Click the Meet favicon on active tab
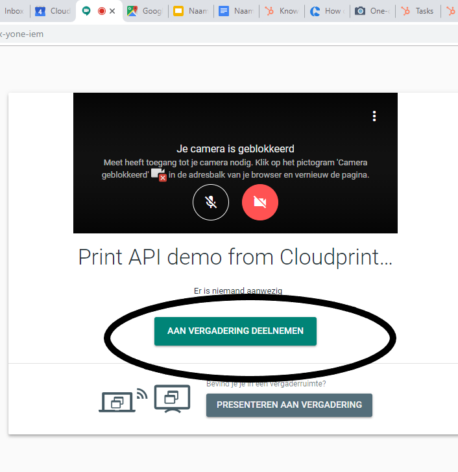 point(86,11)
